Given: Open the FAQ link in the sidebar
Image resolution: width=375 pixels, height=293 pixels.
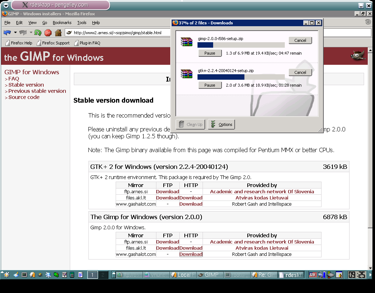Looking at the screenshot, I should pyautogui.click(x=13, y=79).
